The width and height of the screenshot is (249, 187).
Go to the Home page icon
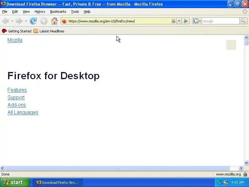(x=54, y=21)
